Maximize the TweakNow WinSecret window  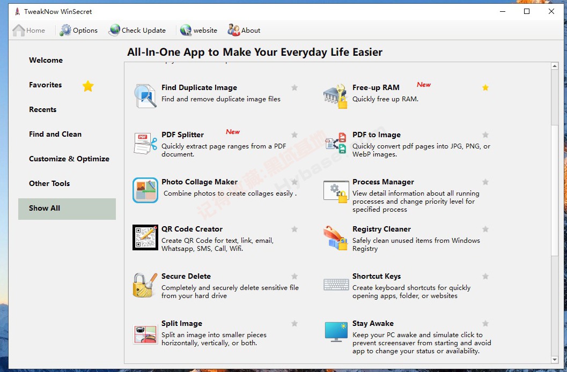527,12
